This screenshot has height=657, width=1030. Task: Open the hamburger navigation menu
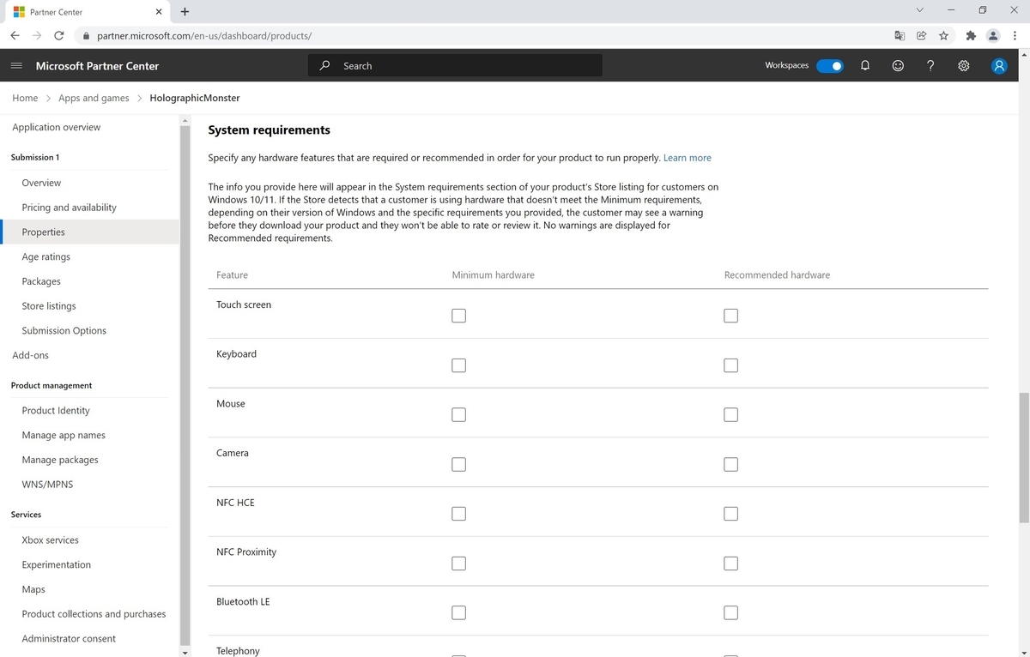[16, 66]
